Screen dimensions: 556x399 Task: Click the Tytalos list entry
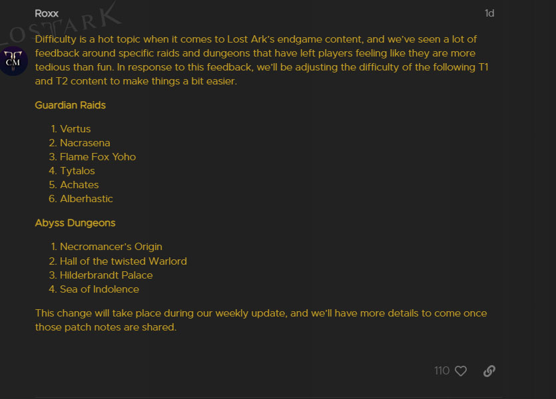77,171
